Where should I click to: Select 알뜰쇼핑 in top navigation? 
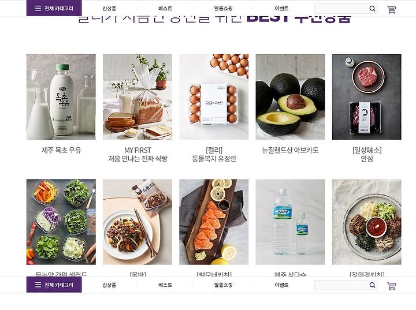click(223, 9)
